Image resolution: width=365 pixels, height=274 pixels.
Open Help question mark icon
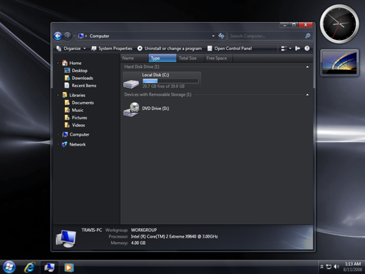click(x=307, y=49)
